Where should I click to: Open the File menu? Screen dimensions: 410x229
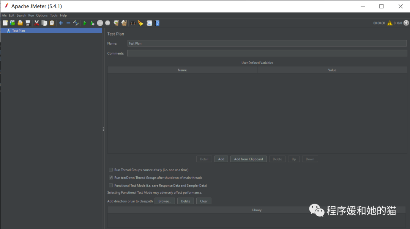(x=4, y=16)
